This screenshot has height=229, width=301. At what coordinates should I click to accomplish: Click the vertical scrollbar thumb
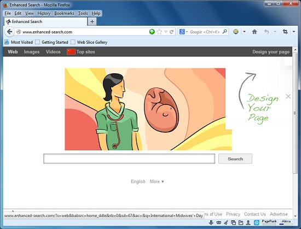(295, 113)
